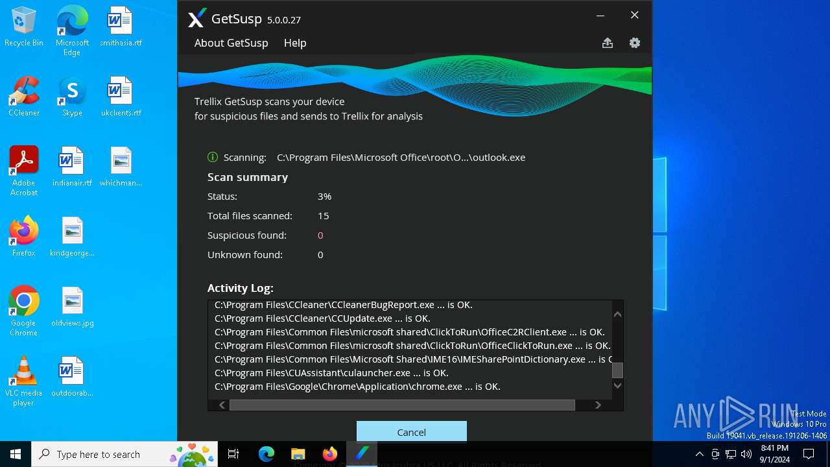Select the chrome.exe log line
The height and width of the screenshot is (467, 830).
coord(357,387)
